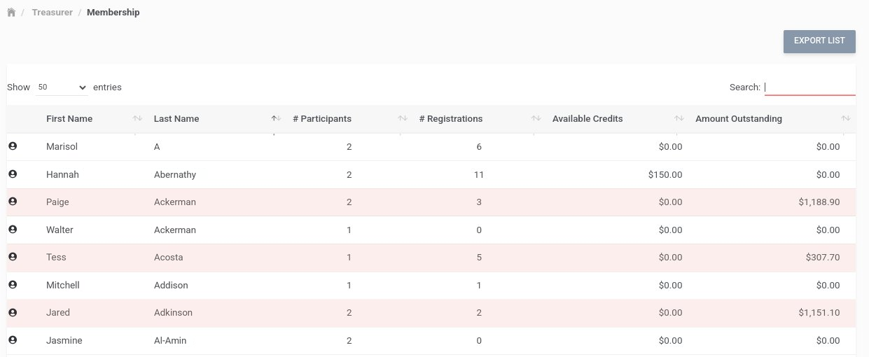Open Hannah Abernathy's profile icon
This screenshot has height=357, width=869.
[x=13, y=174]
